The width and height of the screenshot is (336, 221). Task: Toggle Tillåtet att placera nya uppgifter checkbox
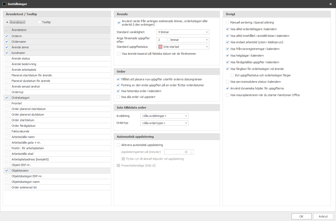118,79
